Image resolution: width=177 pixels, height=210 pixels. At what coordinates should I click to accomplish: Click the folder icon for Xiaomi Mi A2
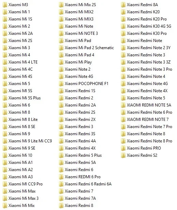pyautogui.click(x=5, y=170)
